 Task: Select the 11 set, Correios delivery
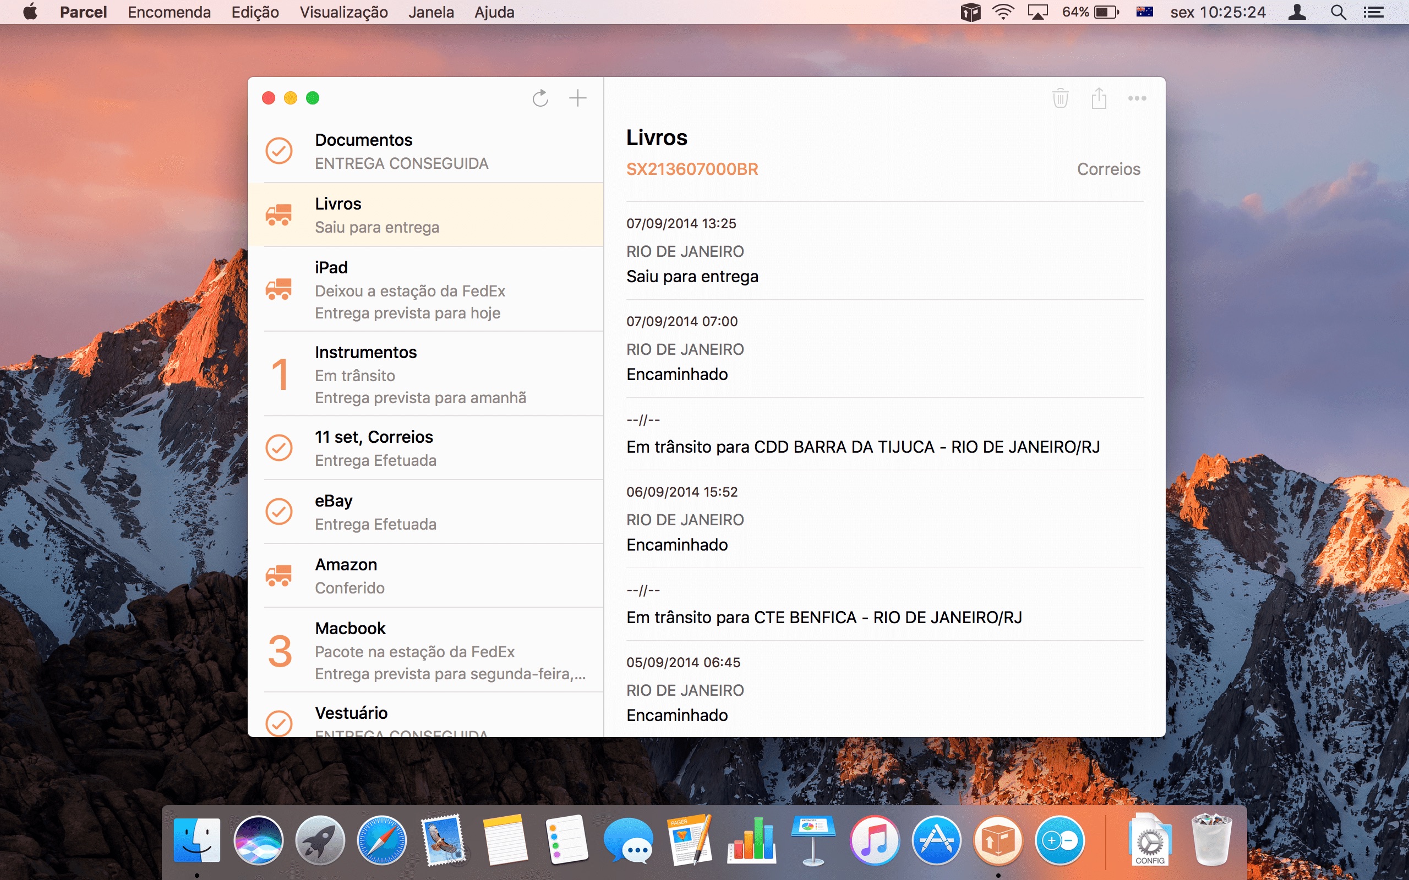coord(425,448)
